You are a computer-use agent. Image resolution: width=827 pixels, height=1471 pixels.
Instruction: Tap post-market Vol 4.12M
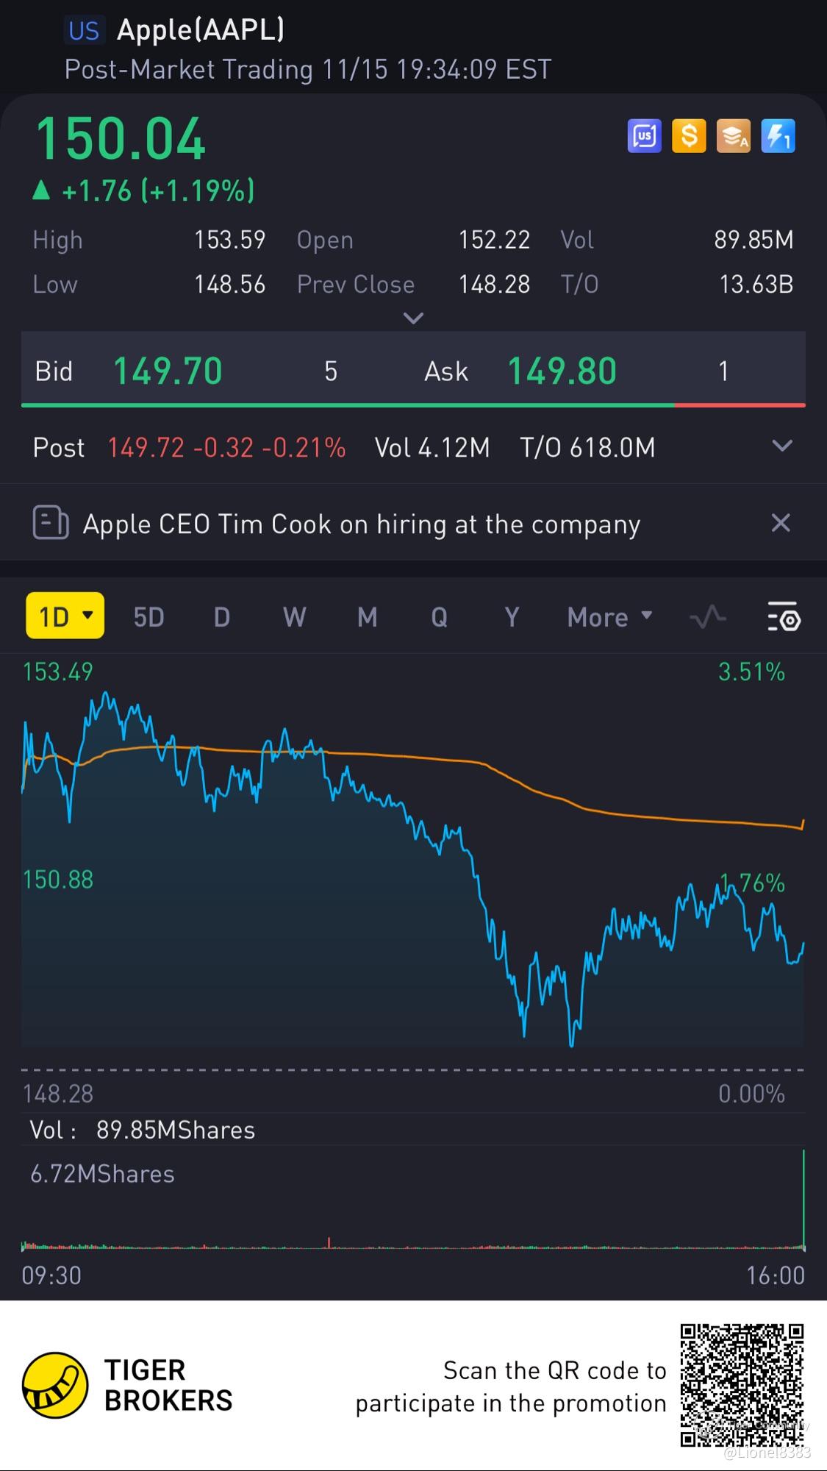coord(432,447)
